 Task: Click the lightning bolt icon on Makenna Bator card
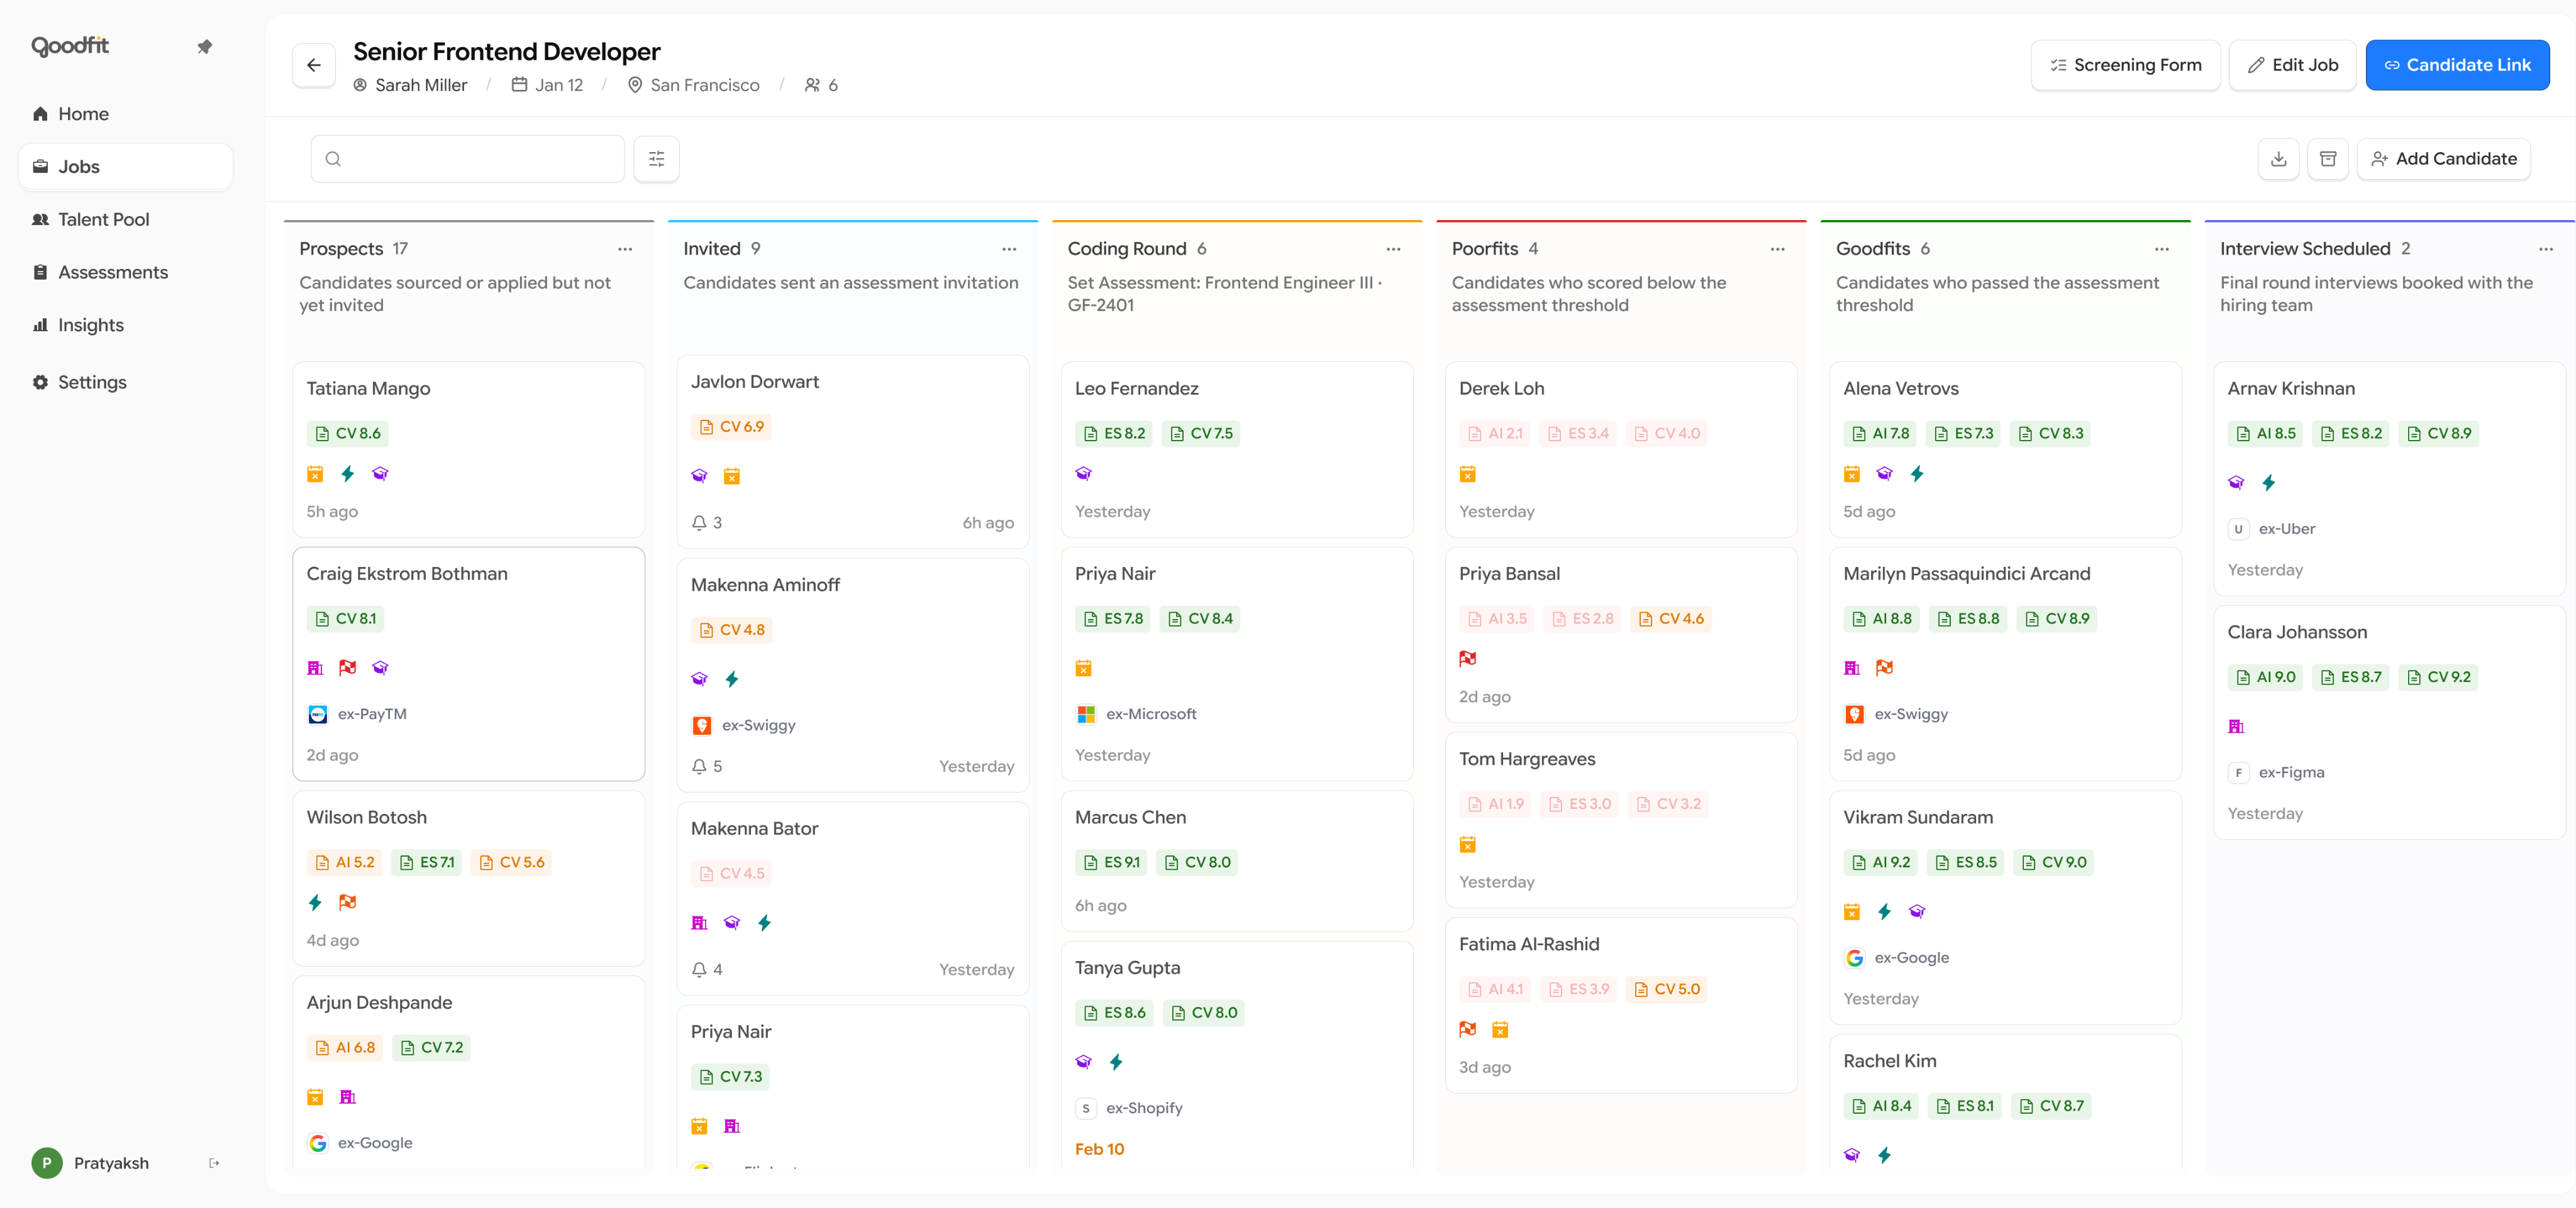(764, 922)
